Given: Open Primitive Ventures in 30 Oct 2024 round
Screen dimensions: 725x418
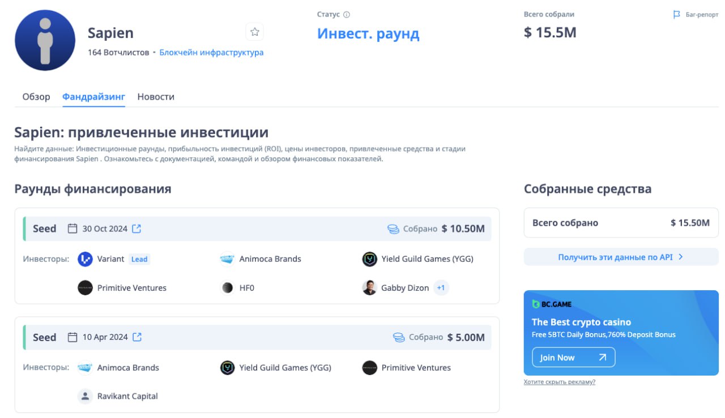Looking at the screenshot, I should (x=132, y=288).
